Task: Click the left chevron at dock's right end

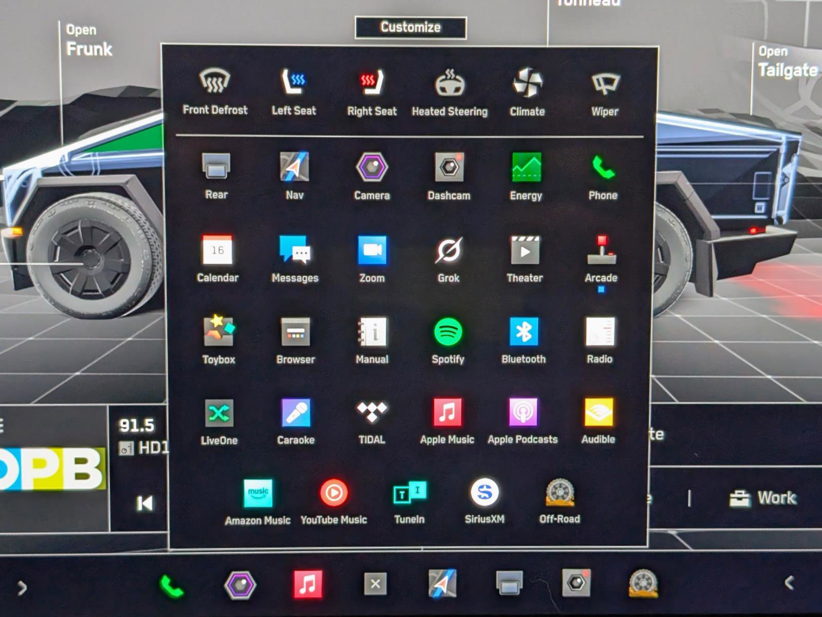Action: pyautogui.click(x=790, y=583)
